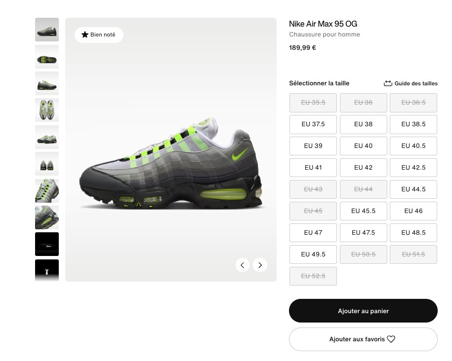This screenshot has width=452, height=361.
Task: Choose size EU 46
Action: click(413, 211)
